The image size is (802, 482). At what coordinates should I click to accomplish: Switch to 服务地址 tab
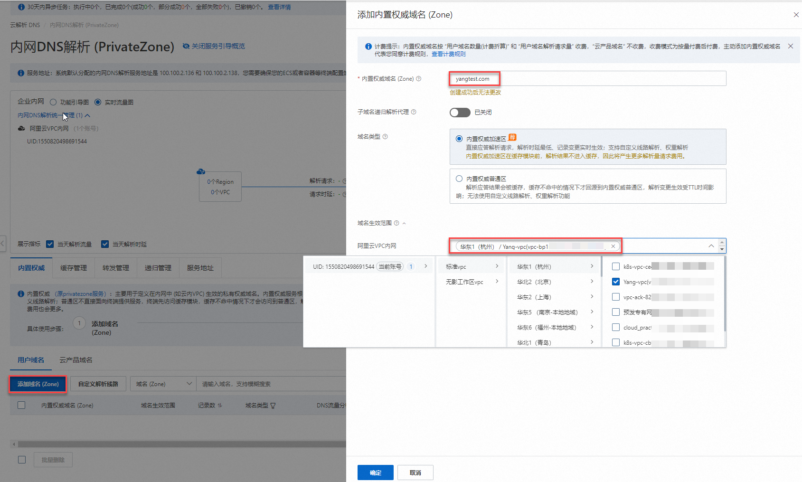click(x=200, y=268)
